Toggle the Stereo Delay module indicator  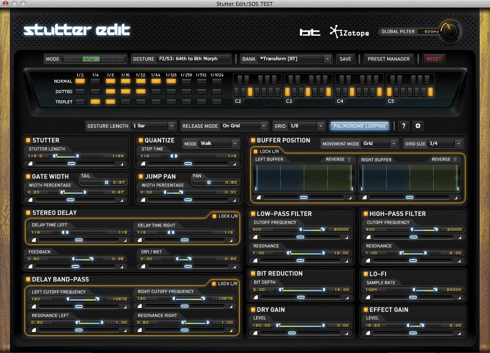(28, 212)
